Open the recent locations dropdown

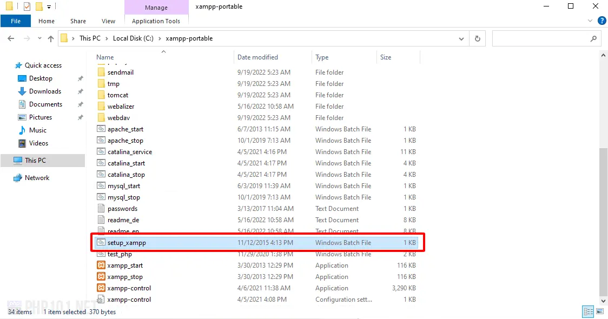click(x=39, y=38)
